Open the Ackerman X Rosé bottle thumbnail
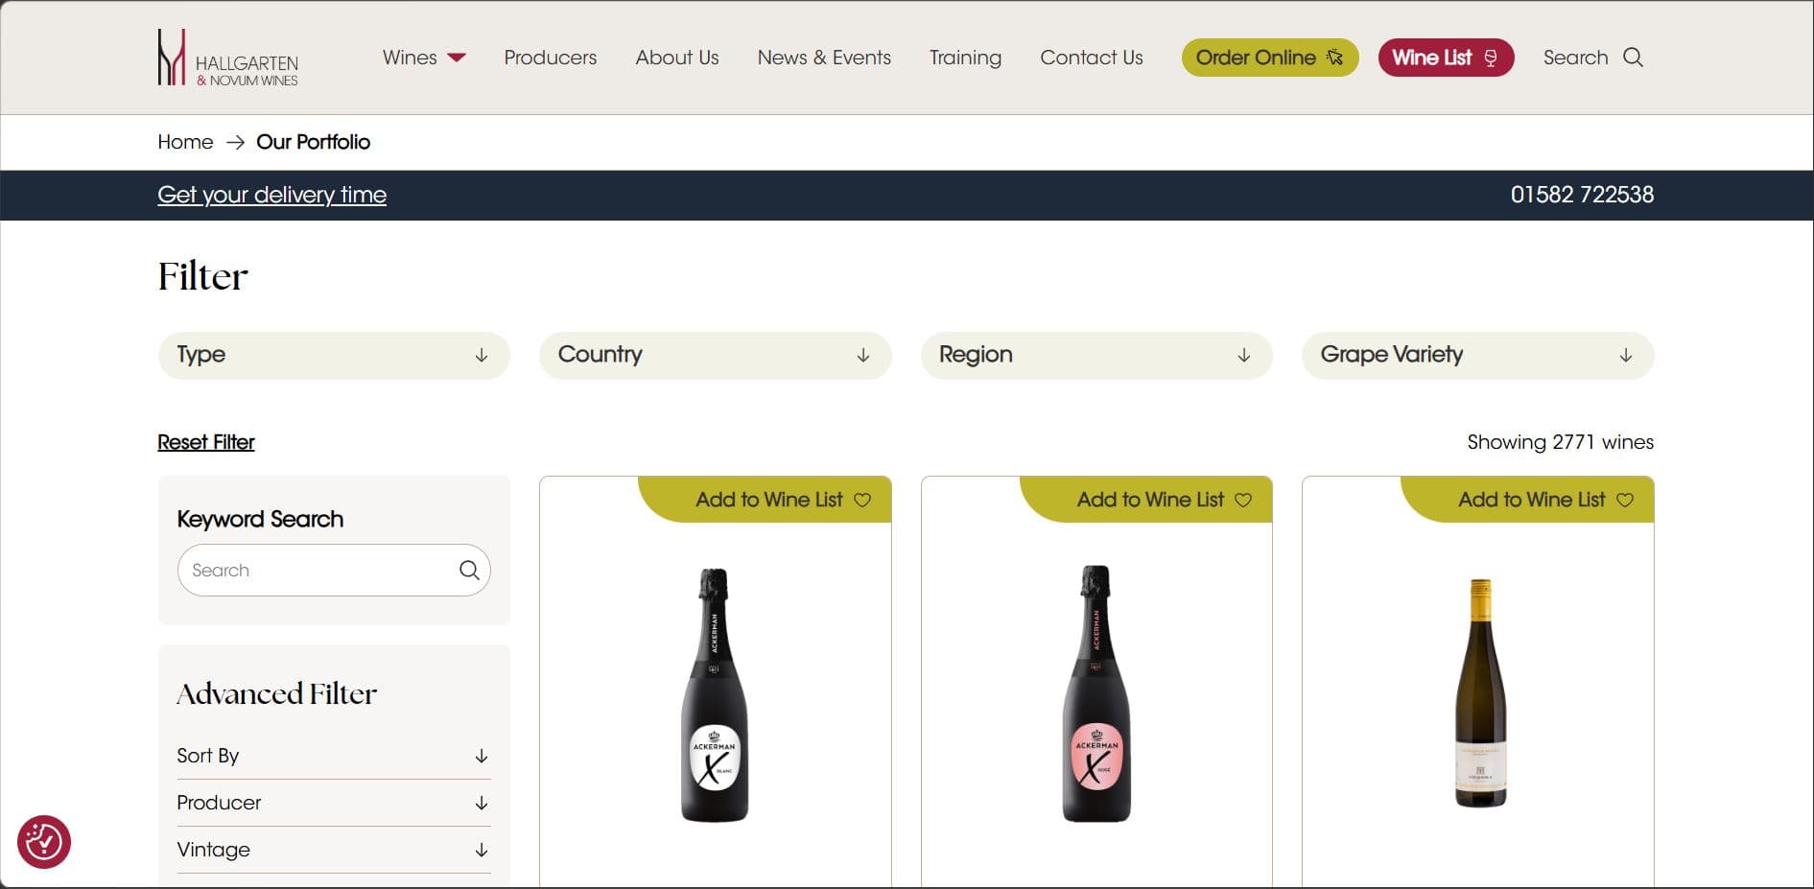 coord(1095,694)
